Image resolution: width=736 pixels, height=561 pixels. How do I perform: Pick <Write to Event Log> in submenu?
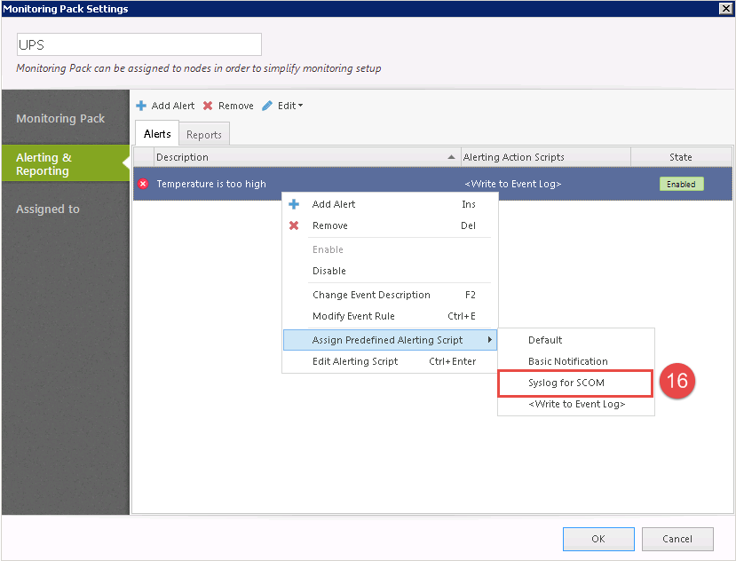coord(575,404)
